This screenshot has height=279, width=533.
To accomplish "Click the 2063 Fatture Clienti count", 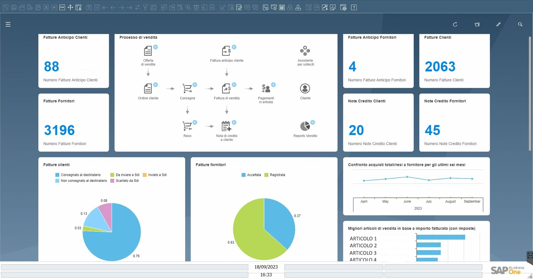I will (440, 66).
